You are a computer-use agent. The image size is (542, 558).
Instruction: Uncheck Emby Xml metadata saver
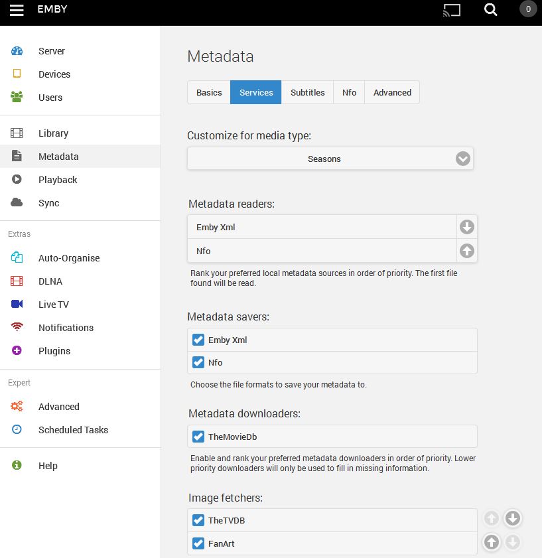pos(198,340)
